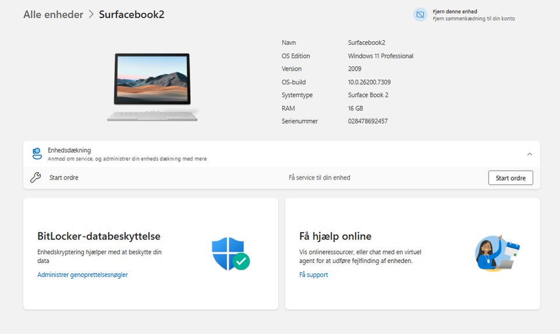Viewport: 560px width, 334px height.
Task: Click the Windows 11 Professional value
Action: (x=380, y=56)
